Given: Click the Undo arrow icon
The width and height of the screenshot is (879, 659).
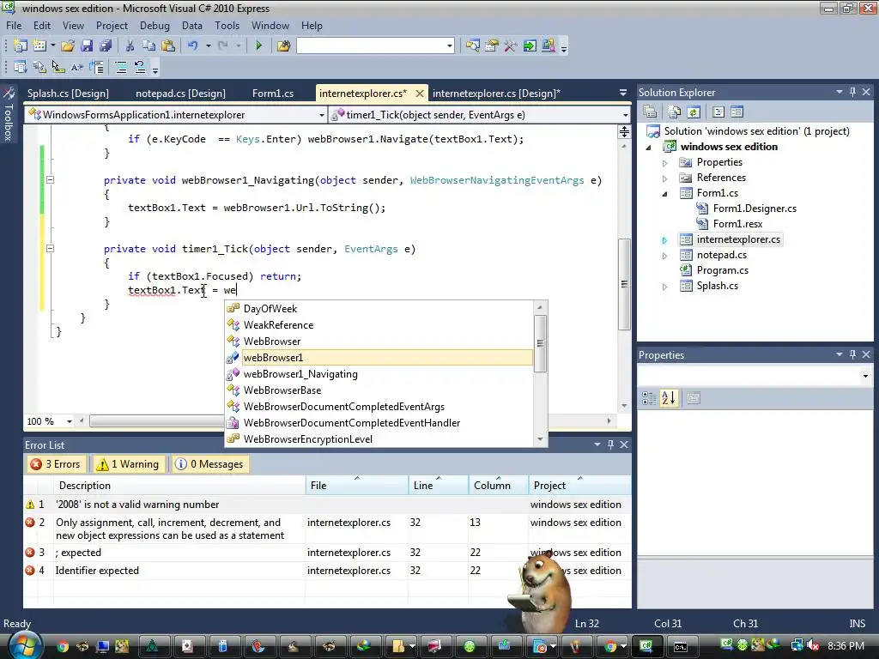Looking at the screenshot, I should tap(193, 46).
